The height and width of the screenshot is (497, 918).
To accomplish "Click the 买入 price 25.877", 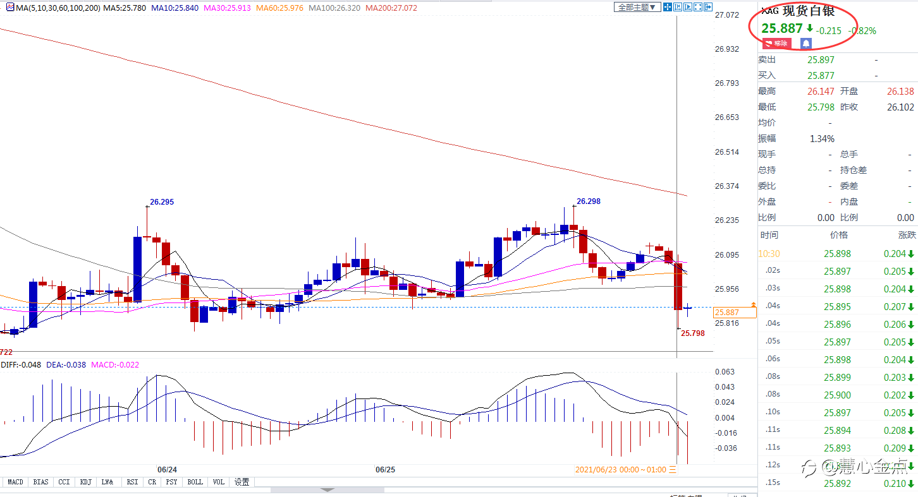I will click(821, 76).
